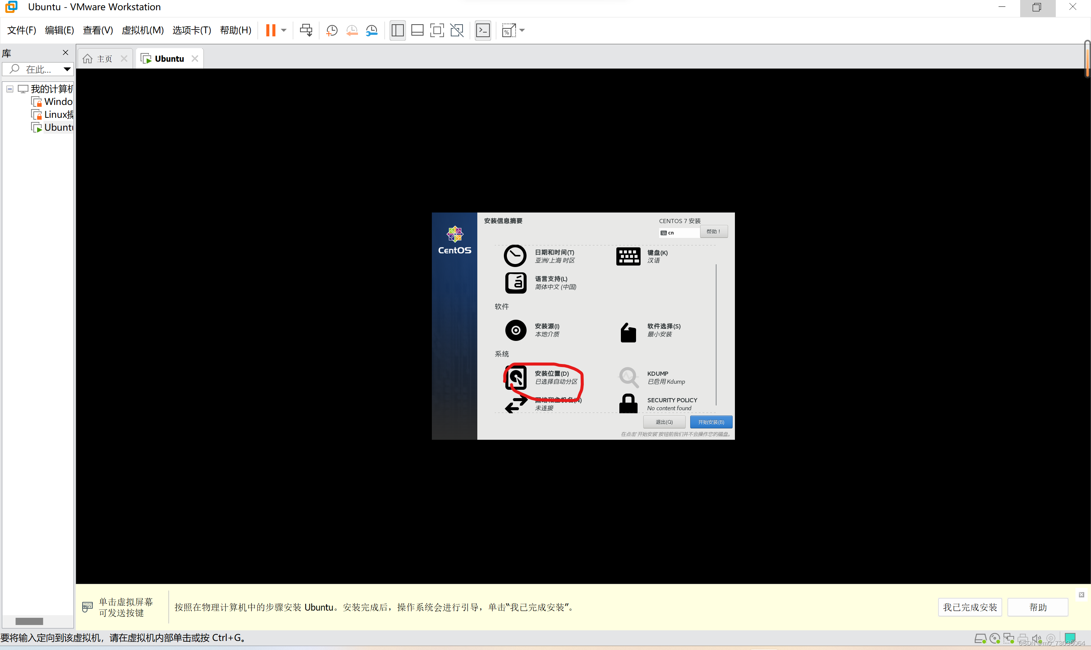Open the 虚拟机(M) menu
This screenshot has height=650, width=1091.
(x=142, y=30)
